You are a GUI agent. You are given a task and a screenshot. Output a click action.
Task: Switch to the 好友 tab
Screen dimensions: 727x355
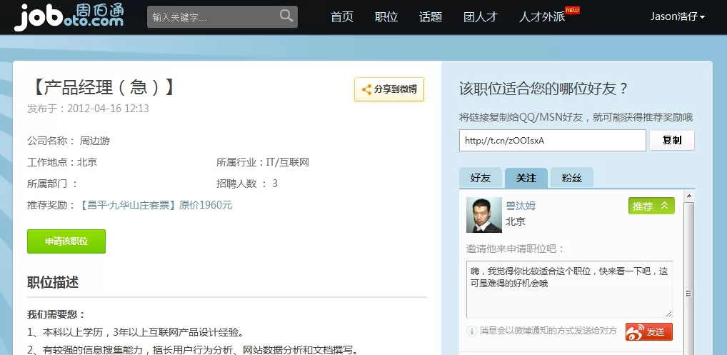[481, 178]
